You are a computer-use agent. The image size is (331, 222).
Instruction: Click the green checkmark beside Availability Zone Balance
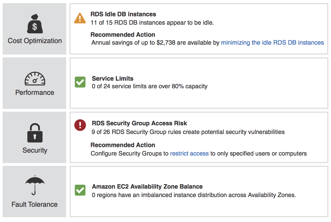[80, 190]
